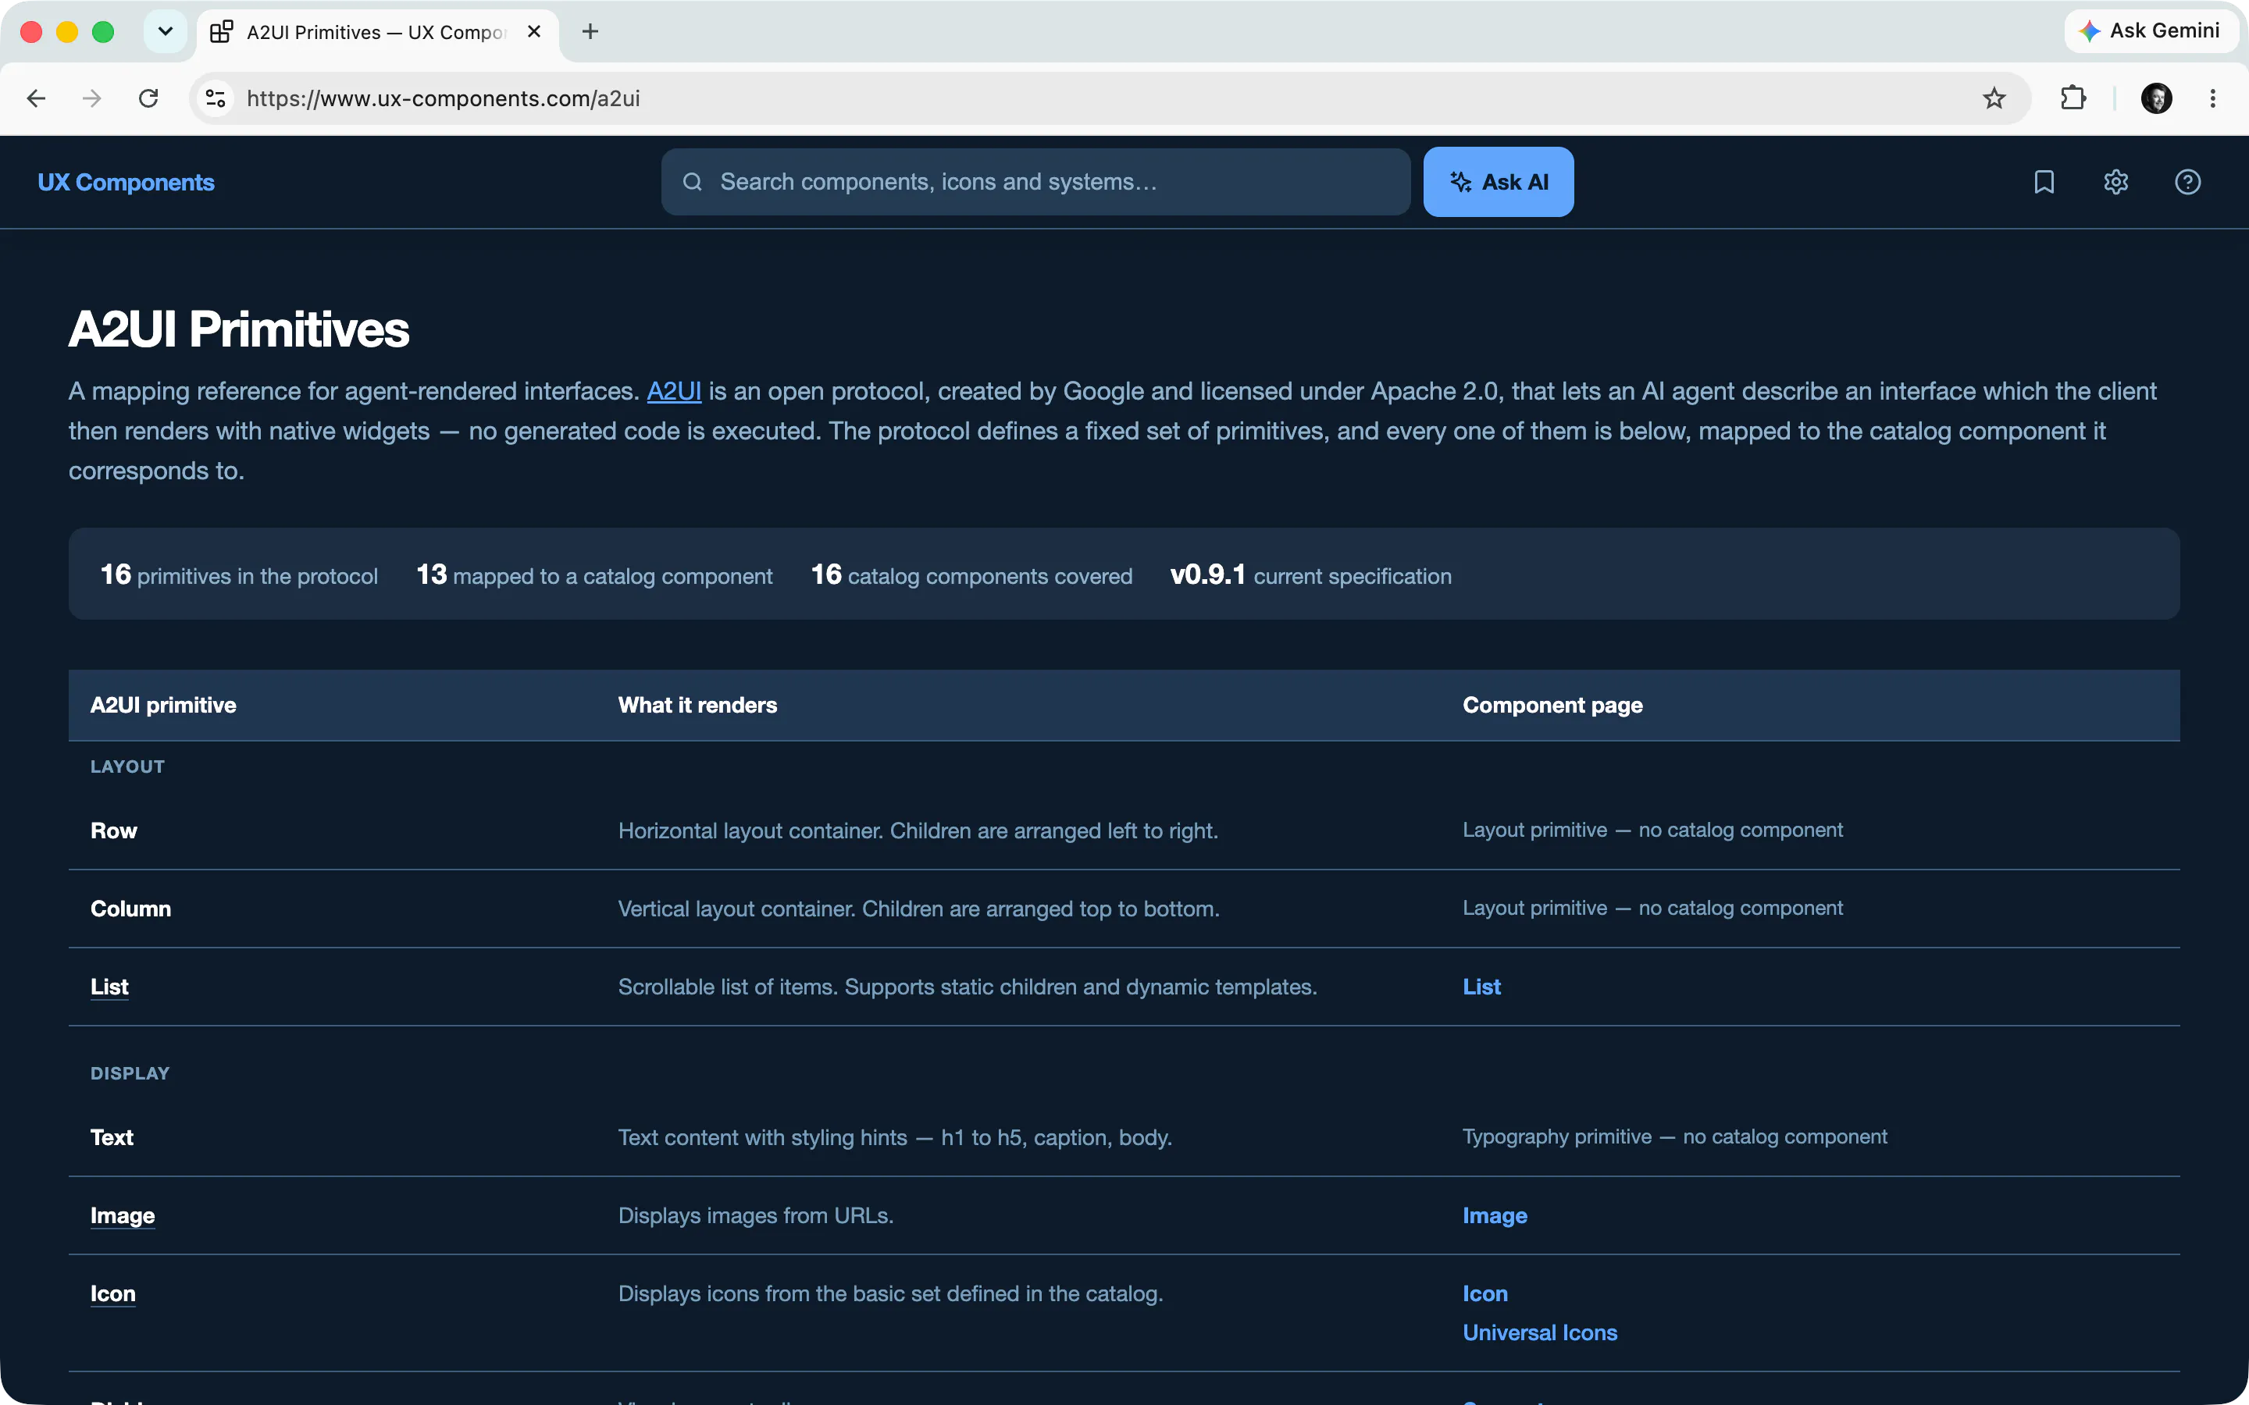Screen dimensions: 2249x1405
Task: Click the Ask AI button
Action: [1498, 182]
